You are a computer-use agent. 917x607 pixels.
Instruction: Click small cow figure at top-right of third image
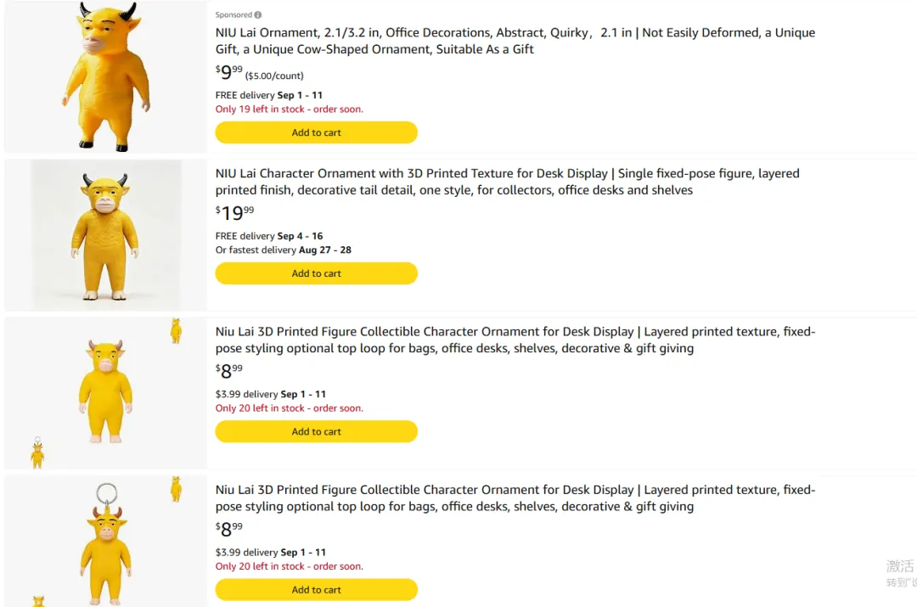click(176, 331)
